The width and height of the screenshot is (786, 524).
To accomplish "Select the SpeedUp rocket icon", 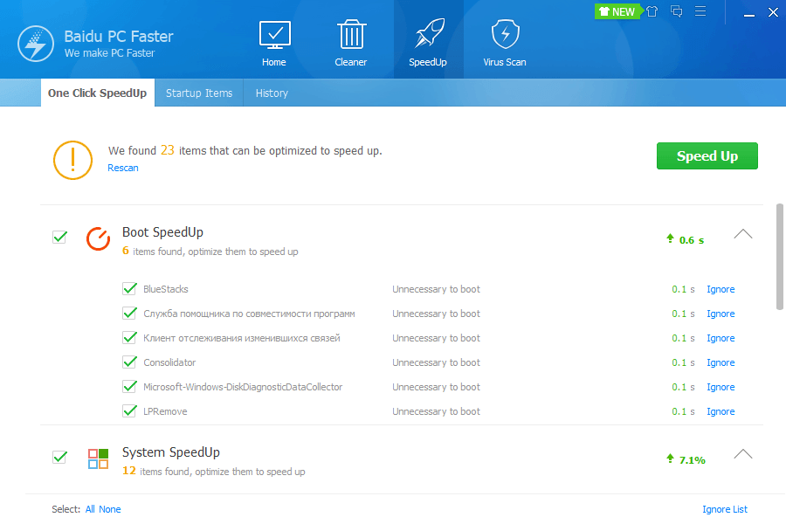I will click(x=429, y=33).
